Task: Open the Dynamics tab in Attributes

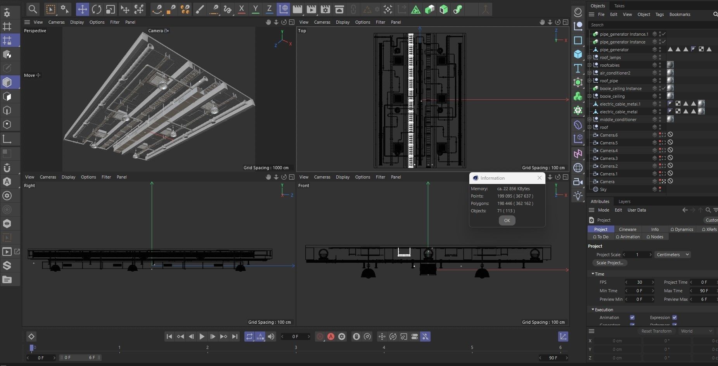Action: [682, 229]
